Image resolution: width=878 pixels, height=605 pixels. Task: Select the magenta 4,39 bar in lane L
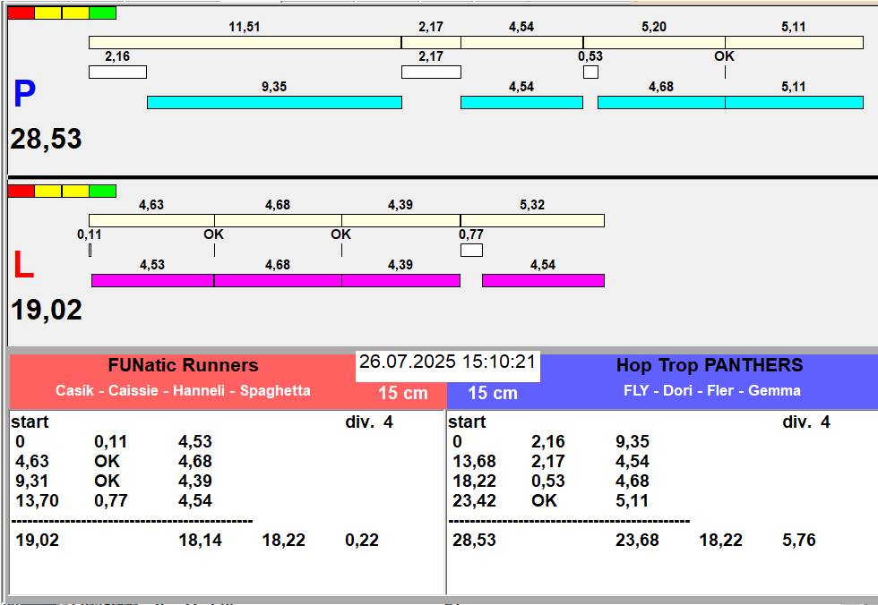pos(401,280)
